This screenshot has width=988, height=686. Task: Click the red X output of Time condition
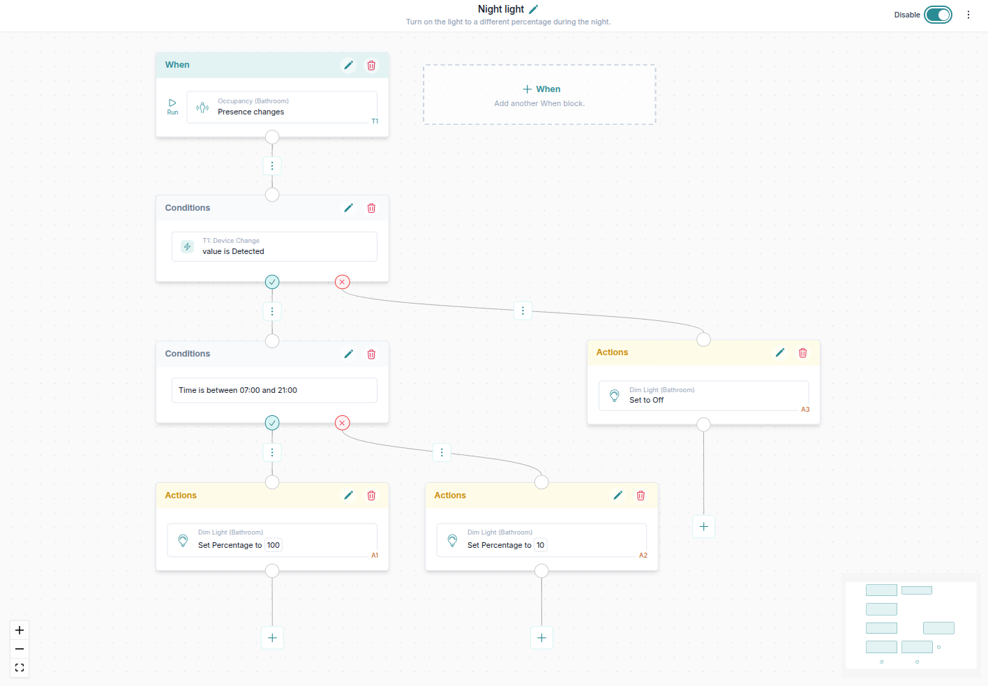[342, 423]
